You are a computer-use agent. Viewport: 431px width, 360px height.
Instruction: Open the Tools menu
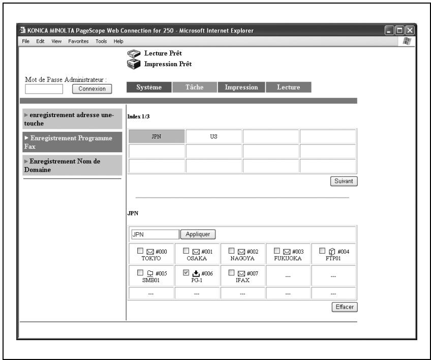101,41
